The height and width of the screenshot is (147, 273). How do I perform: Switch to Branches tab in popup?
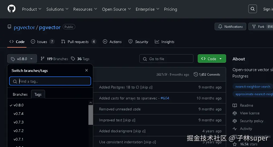(20, 94)
